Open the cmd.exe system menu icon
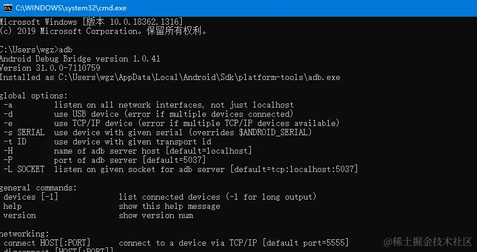 point(8,8)
